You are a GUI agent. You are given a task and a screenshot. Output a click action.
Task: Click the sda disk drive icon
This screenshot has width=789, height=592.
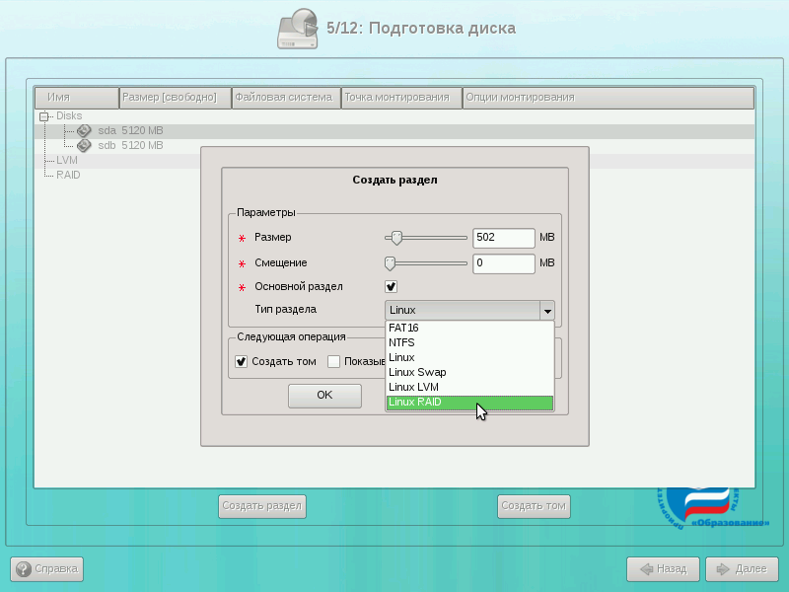(x=84, y=130)
